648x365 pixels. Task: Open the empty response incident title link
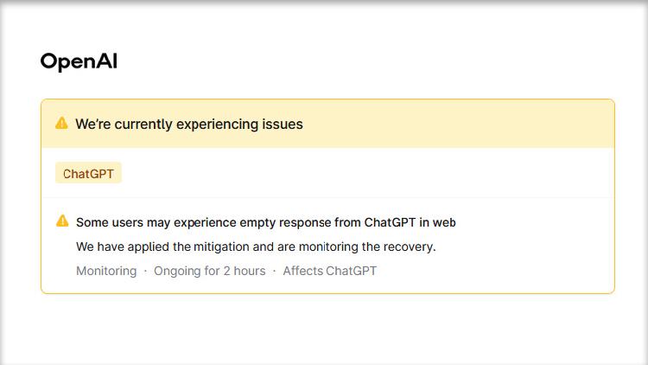coord(265,222)
